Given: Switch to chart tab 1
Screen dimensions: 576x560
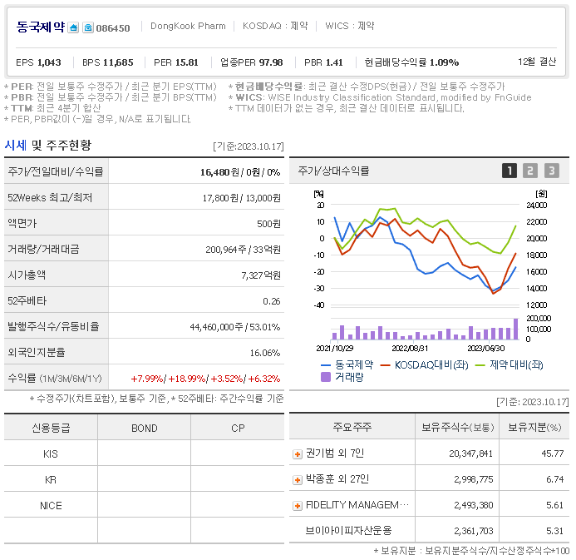Looking at the screenshot, I should (x=510, y=171).
